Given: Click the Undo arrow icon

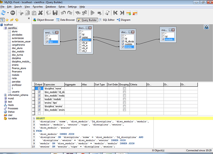Looking at the screenshot, I should coord(63,13).
